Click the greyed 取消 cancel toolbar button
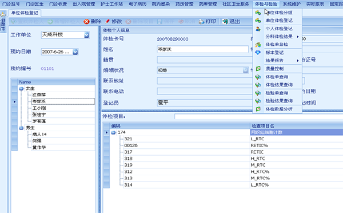 coord(186,22)
